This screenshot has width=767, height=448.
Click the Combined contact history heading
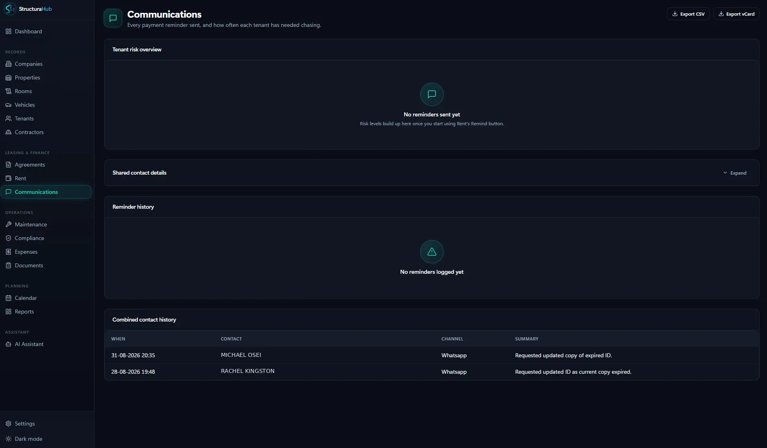tap(144, 320)
